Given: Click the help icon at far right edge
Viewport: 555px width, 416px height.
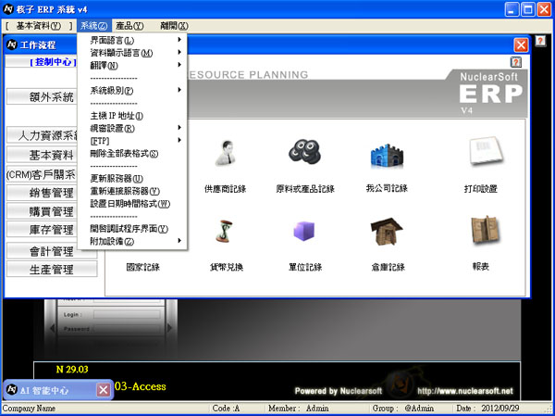Looking at the screenshot, I should point(540,41).
